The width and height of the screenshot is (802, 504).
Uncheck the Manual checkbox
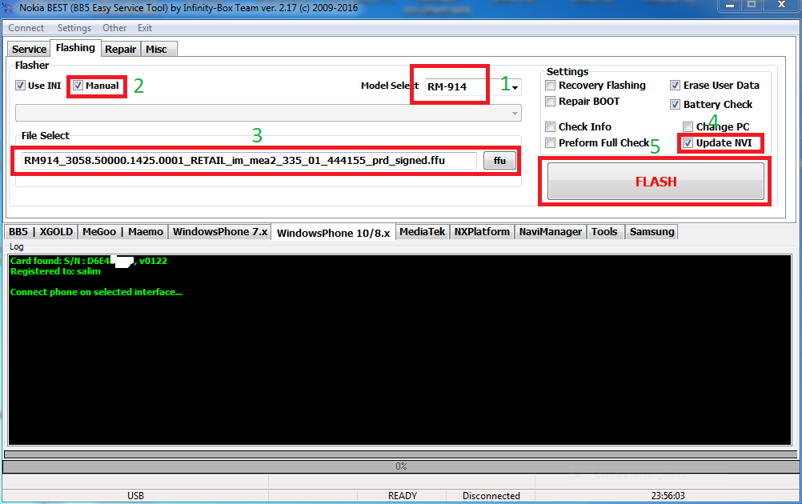pyautogui.click(x=78, y=86)
